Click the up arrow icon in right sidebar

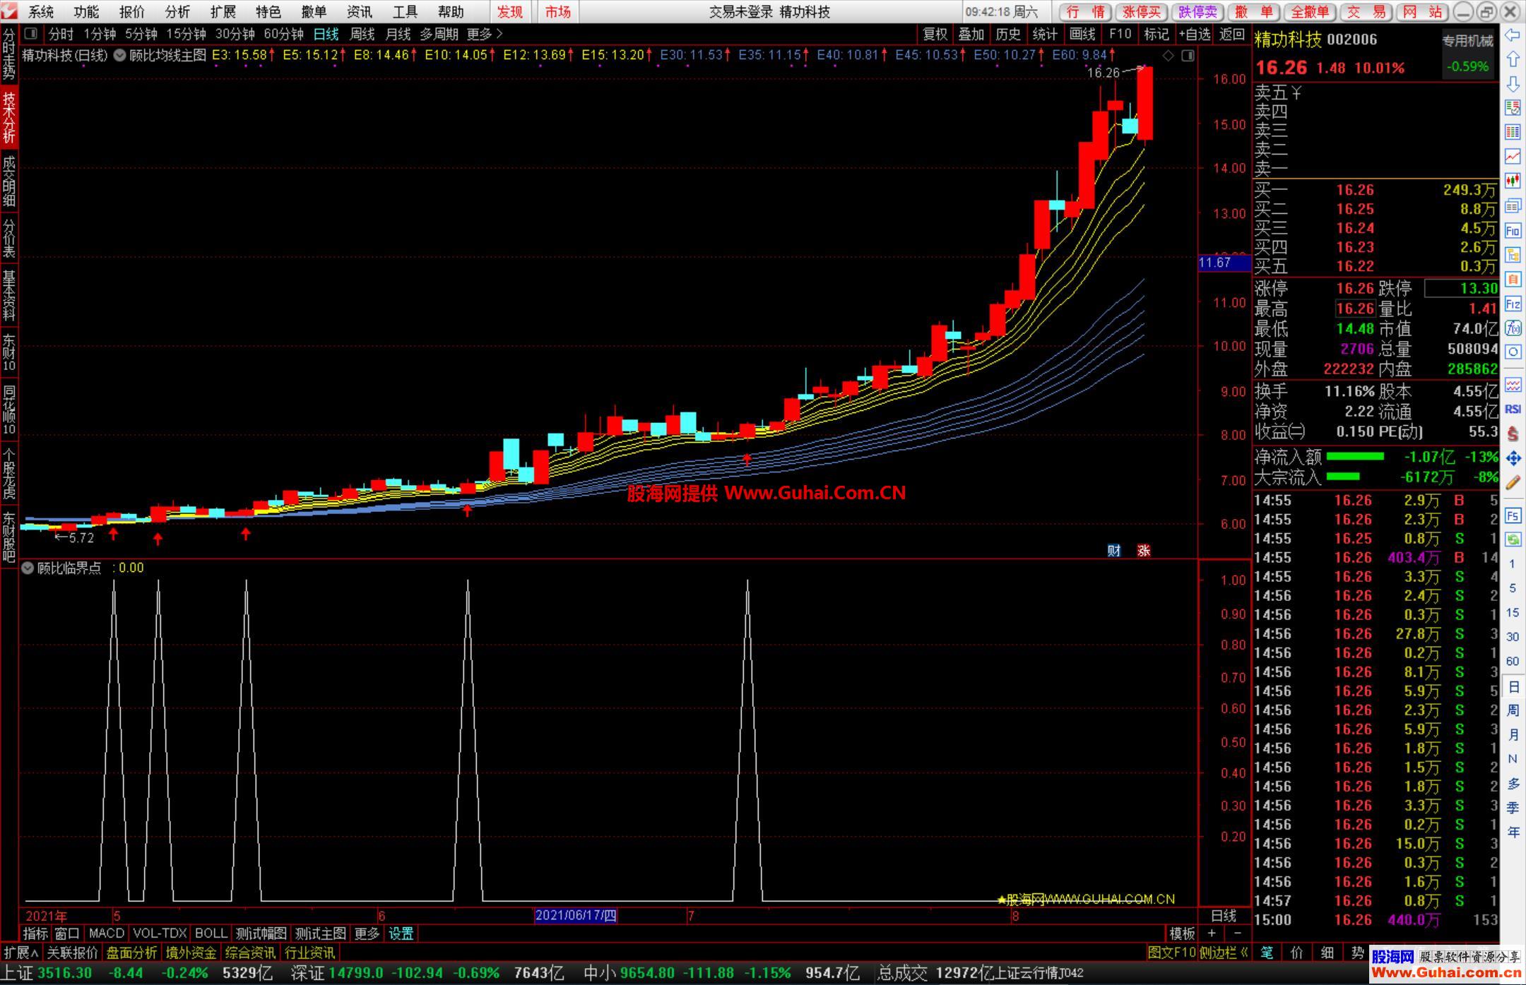(x=1513, y=59)
